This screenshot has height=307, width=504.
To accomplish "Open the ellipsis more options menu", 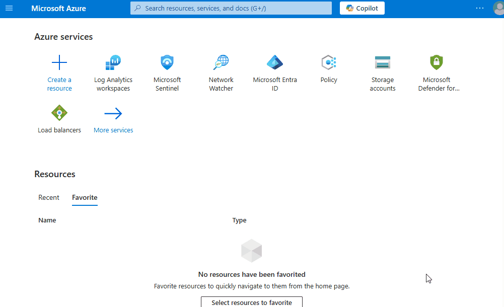I will (x=479, y=9).
